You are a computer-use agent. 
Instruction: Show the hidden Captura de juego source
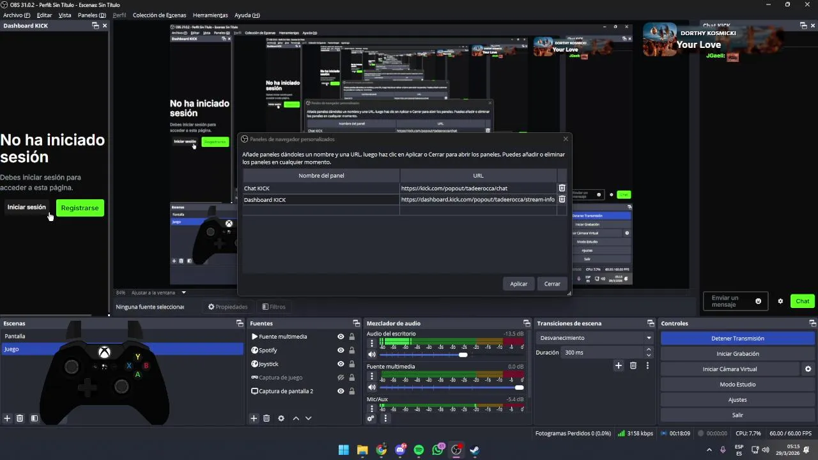(341, 378)
